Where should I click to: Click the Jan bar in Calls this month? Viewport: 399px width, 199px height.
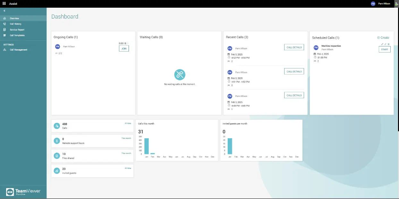pos(147,146)
